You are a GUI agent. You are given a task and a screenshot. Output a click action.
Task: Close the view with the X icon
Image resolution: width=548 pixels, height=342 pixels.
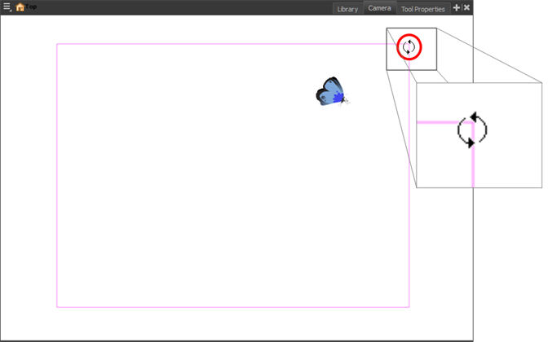point(467,7)
